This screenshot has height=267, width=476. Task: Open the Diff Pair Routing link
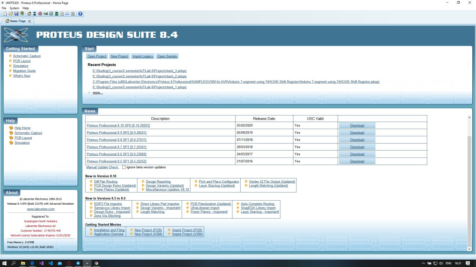106,182
